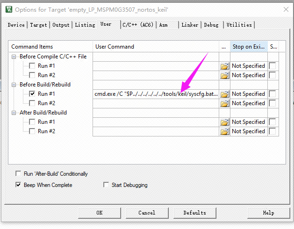
Task: Close the Options for Target dialog
Action: tap(285, 9)
